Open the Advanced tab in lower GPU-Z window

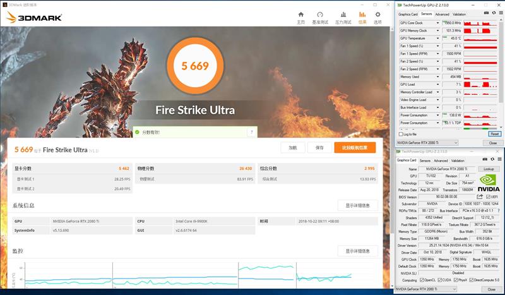pyautogui.click(x=441, y=160)
